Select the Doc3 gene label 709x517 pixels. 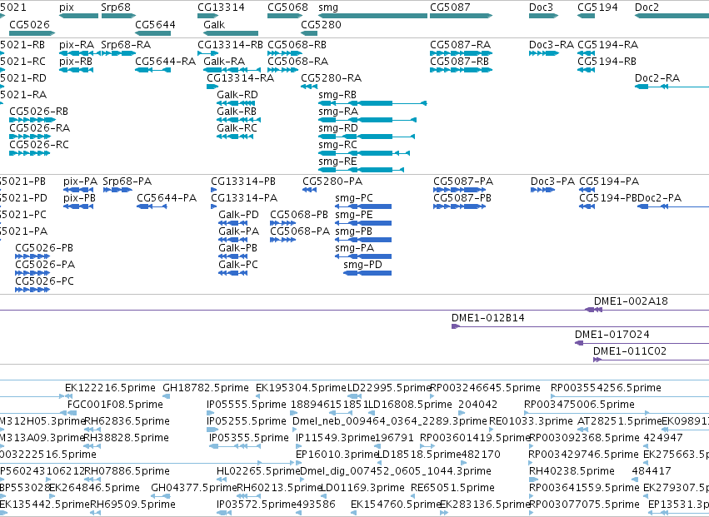tap(541, 7)
